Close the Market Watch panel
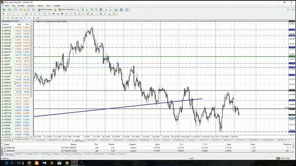This screenshot has width=296, height=166. (x=31, y=21)
